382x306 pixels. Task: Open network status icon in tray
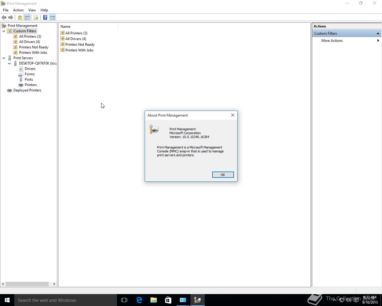click(341, 300)
